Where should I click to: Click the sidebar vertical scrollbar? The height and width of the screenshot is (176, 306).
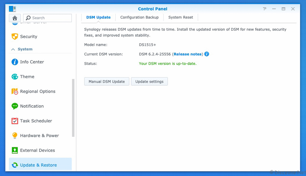(73, 108)
